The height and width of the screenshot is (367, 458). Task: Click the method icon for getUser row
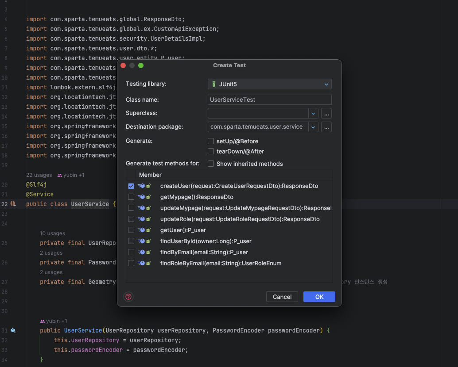[x=141, y=230]
